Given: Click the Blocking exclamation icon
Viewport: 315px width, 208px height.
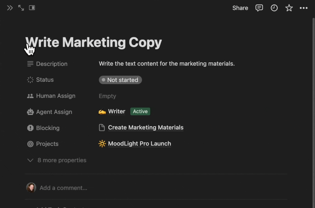Looking at the screenshot, I should coord(30,128).
